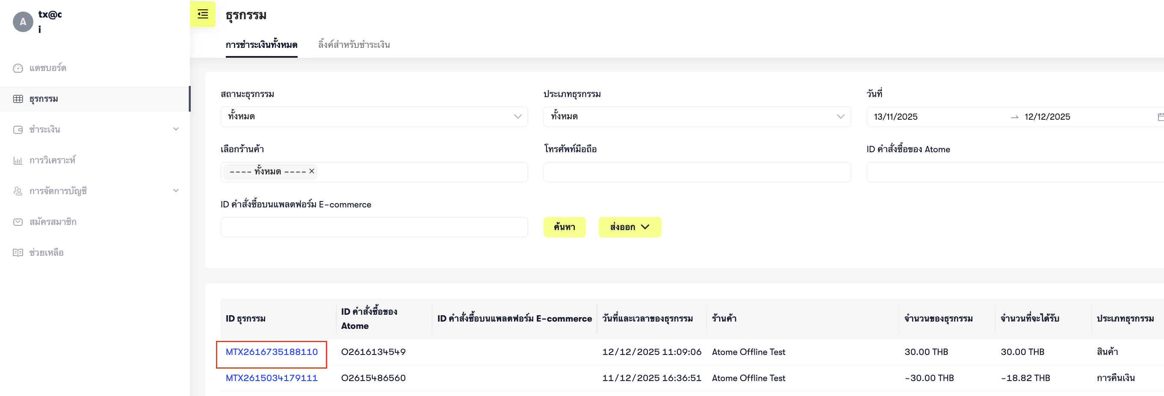Remove the ทั้งหมด store tag with X
Viewport: 1164px width, 396px height.
pyautogui.click(x=311, y=171)
